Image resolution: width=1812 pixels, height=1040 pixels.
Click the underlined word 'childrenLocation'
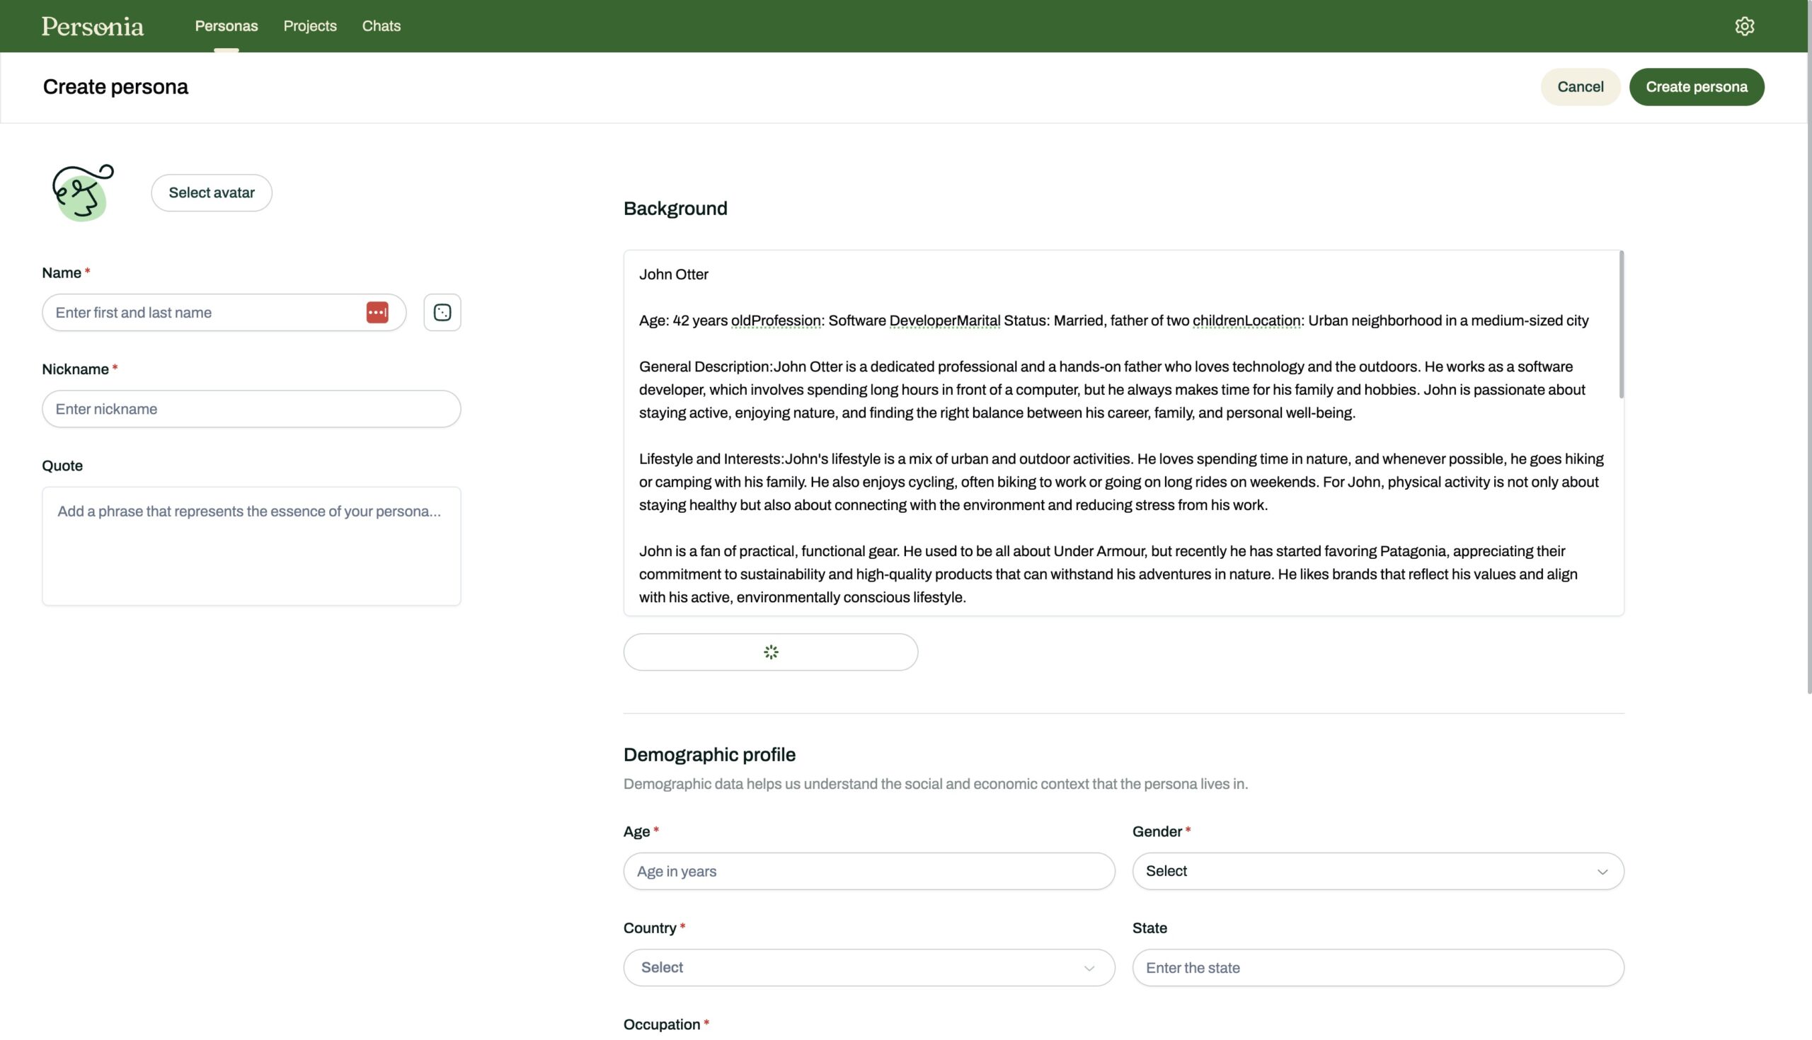[1246, 320]
